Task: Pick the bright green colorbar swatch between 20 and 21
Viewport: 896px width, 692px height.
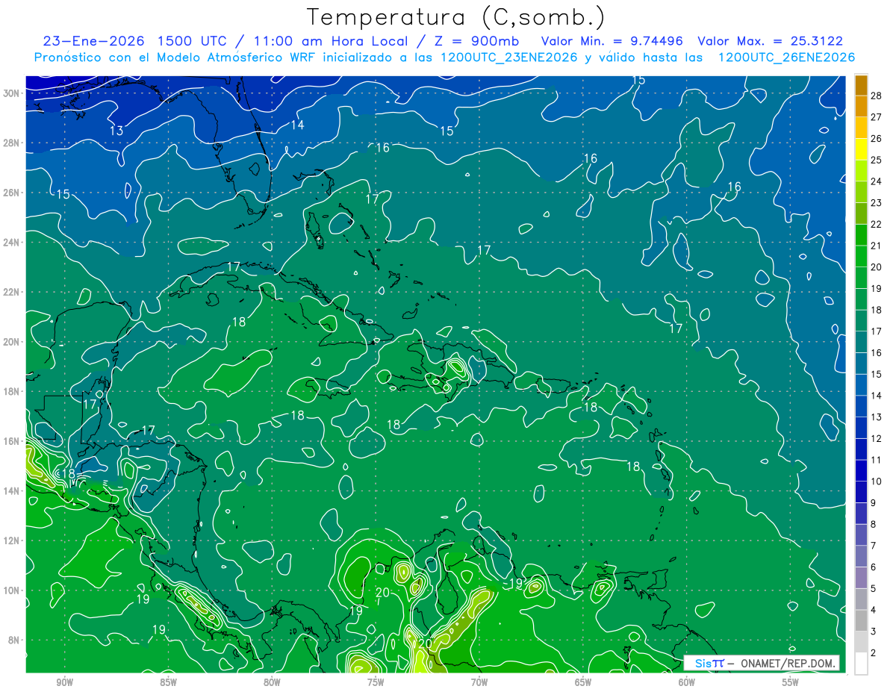Action: coord(861,256)
